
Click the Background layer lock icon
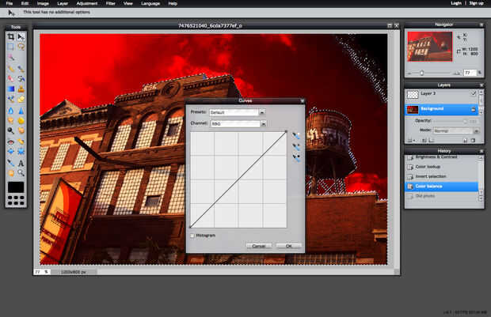point(473,109)
